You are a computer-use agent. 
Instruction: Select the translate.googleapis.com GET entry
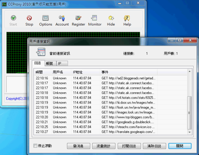pos(128,132)
